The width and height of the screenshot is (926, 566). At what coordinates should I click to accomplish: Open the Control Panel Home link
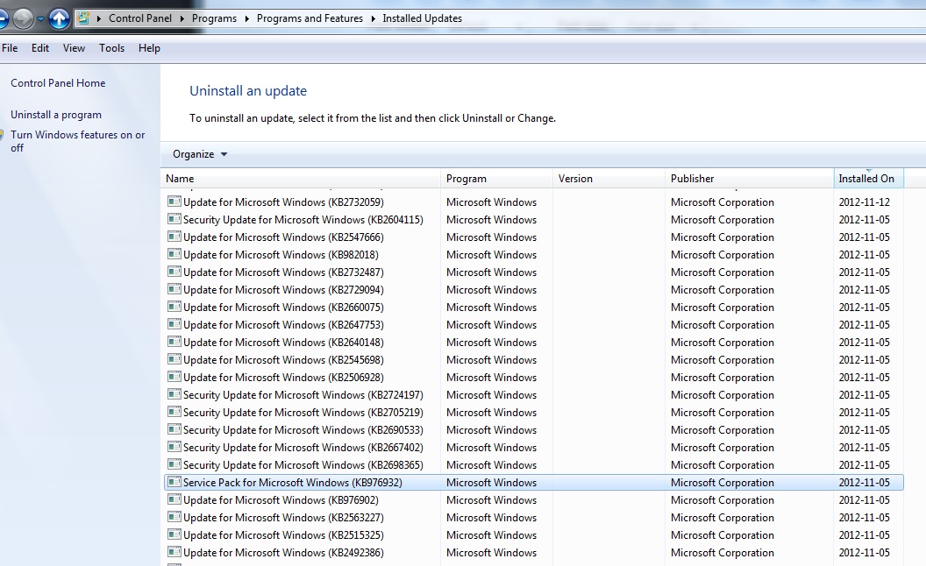[58, 83]
